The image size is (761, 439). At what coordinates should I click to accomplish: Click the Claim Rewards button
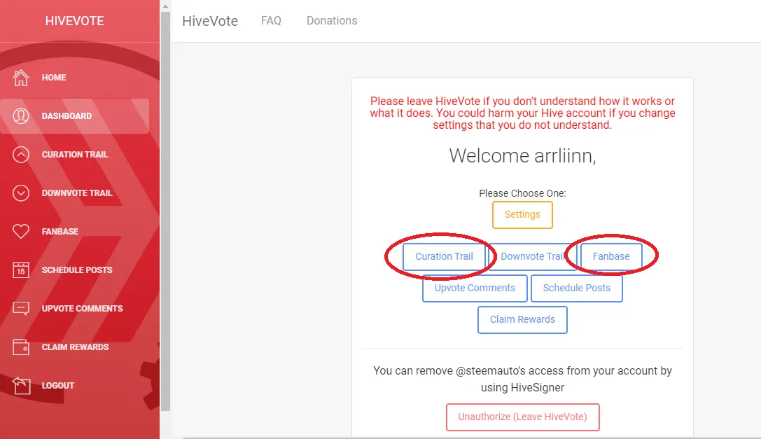point(522,319)
